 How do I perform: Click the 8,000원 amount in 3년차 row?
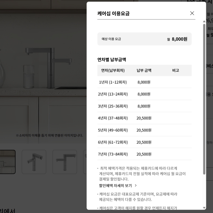tap(144, 106)
